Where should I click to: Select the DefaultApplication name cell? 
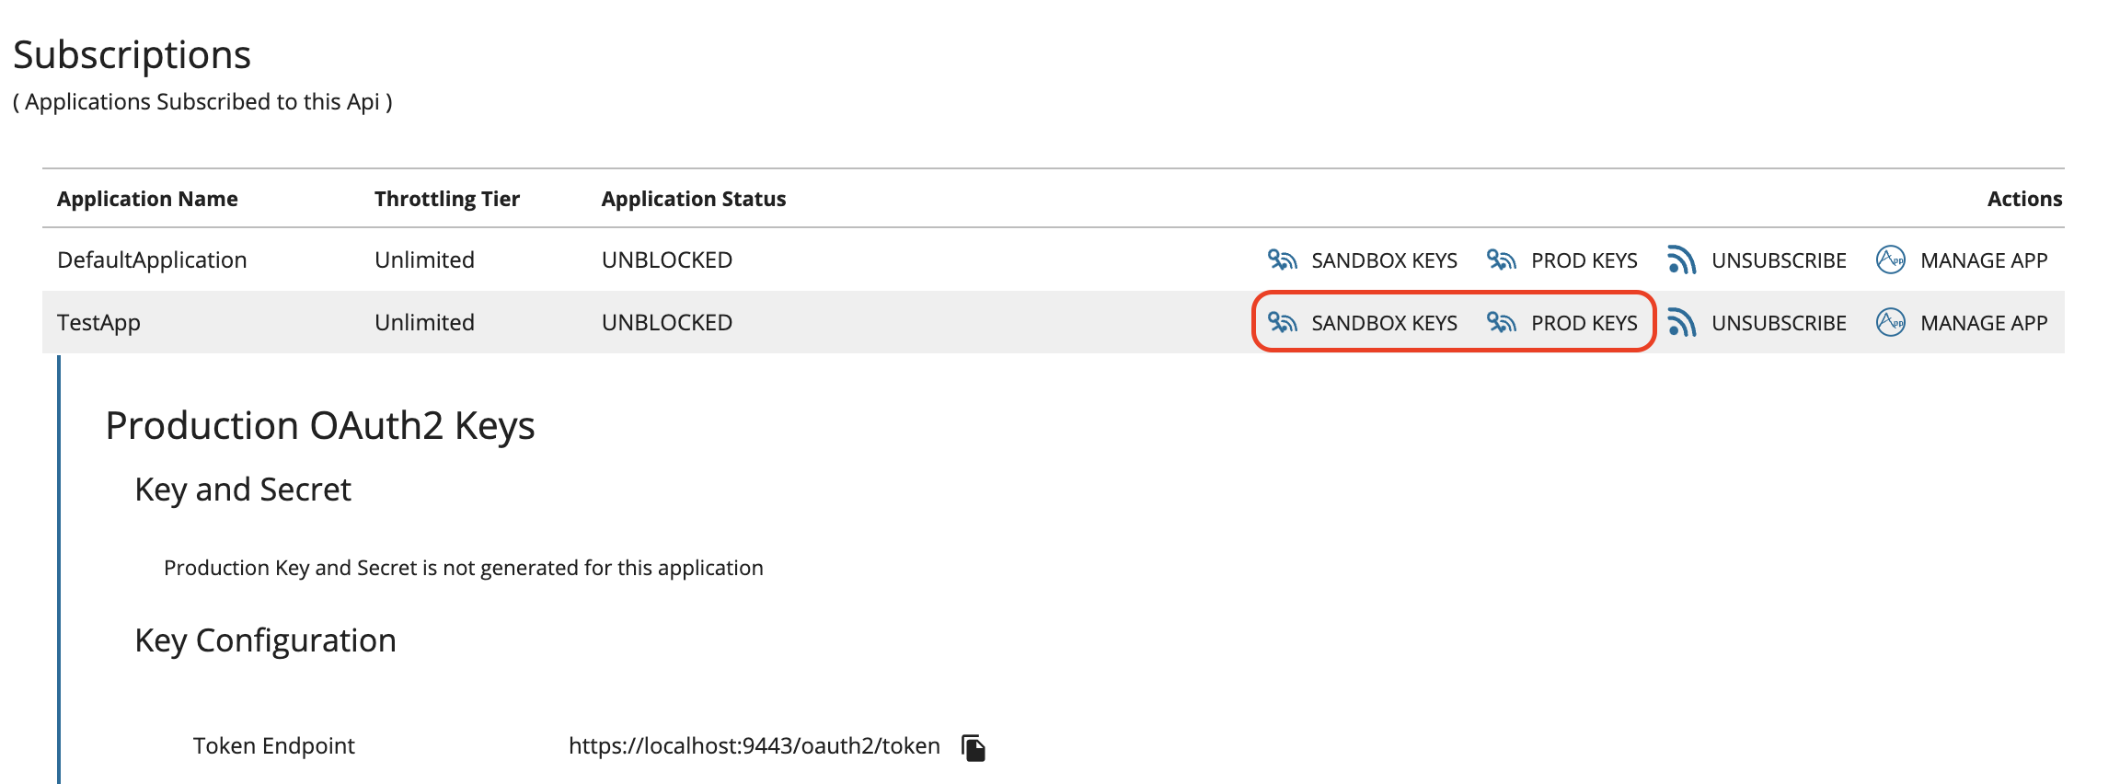[152, 260]
